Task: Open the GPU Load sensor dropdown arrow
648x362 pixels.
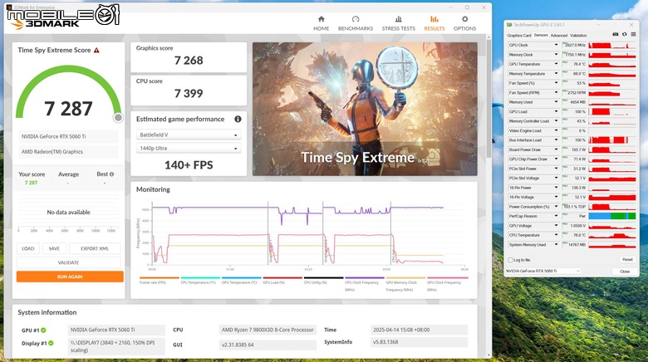Action: click(x=556, y=111)
